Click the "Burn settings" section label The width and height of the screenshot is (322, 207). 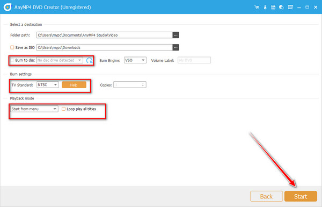point(21,74)
